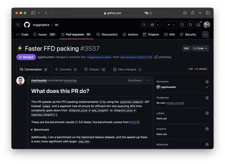Open the trl repository link
225x164 pixels.
(57, 25)
